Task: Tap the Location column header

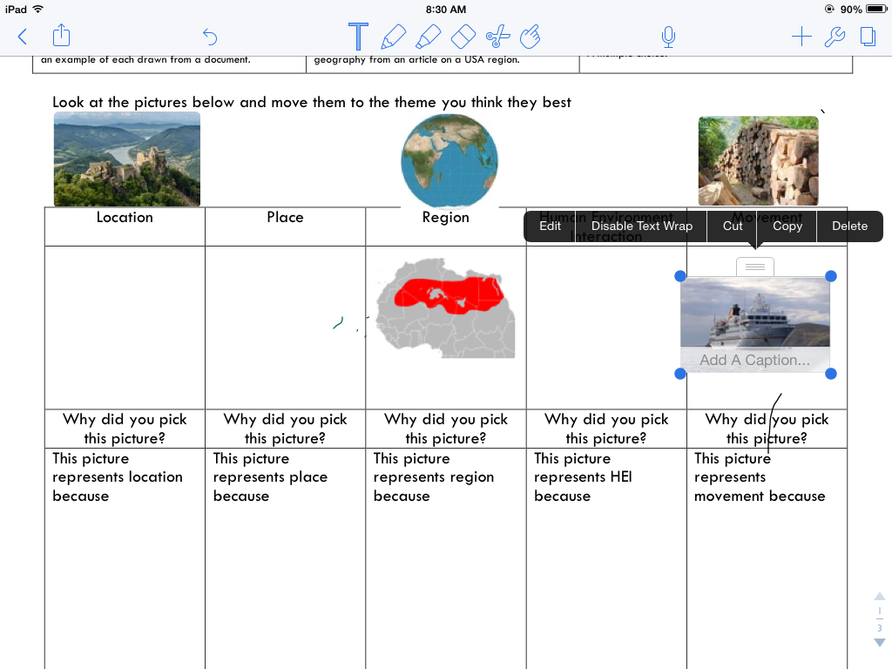Action: tap(125, 217)
